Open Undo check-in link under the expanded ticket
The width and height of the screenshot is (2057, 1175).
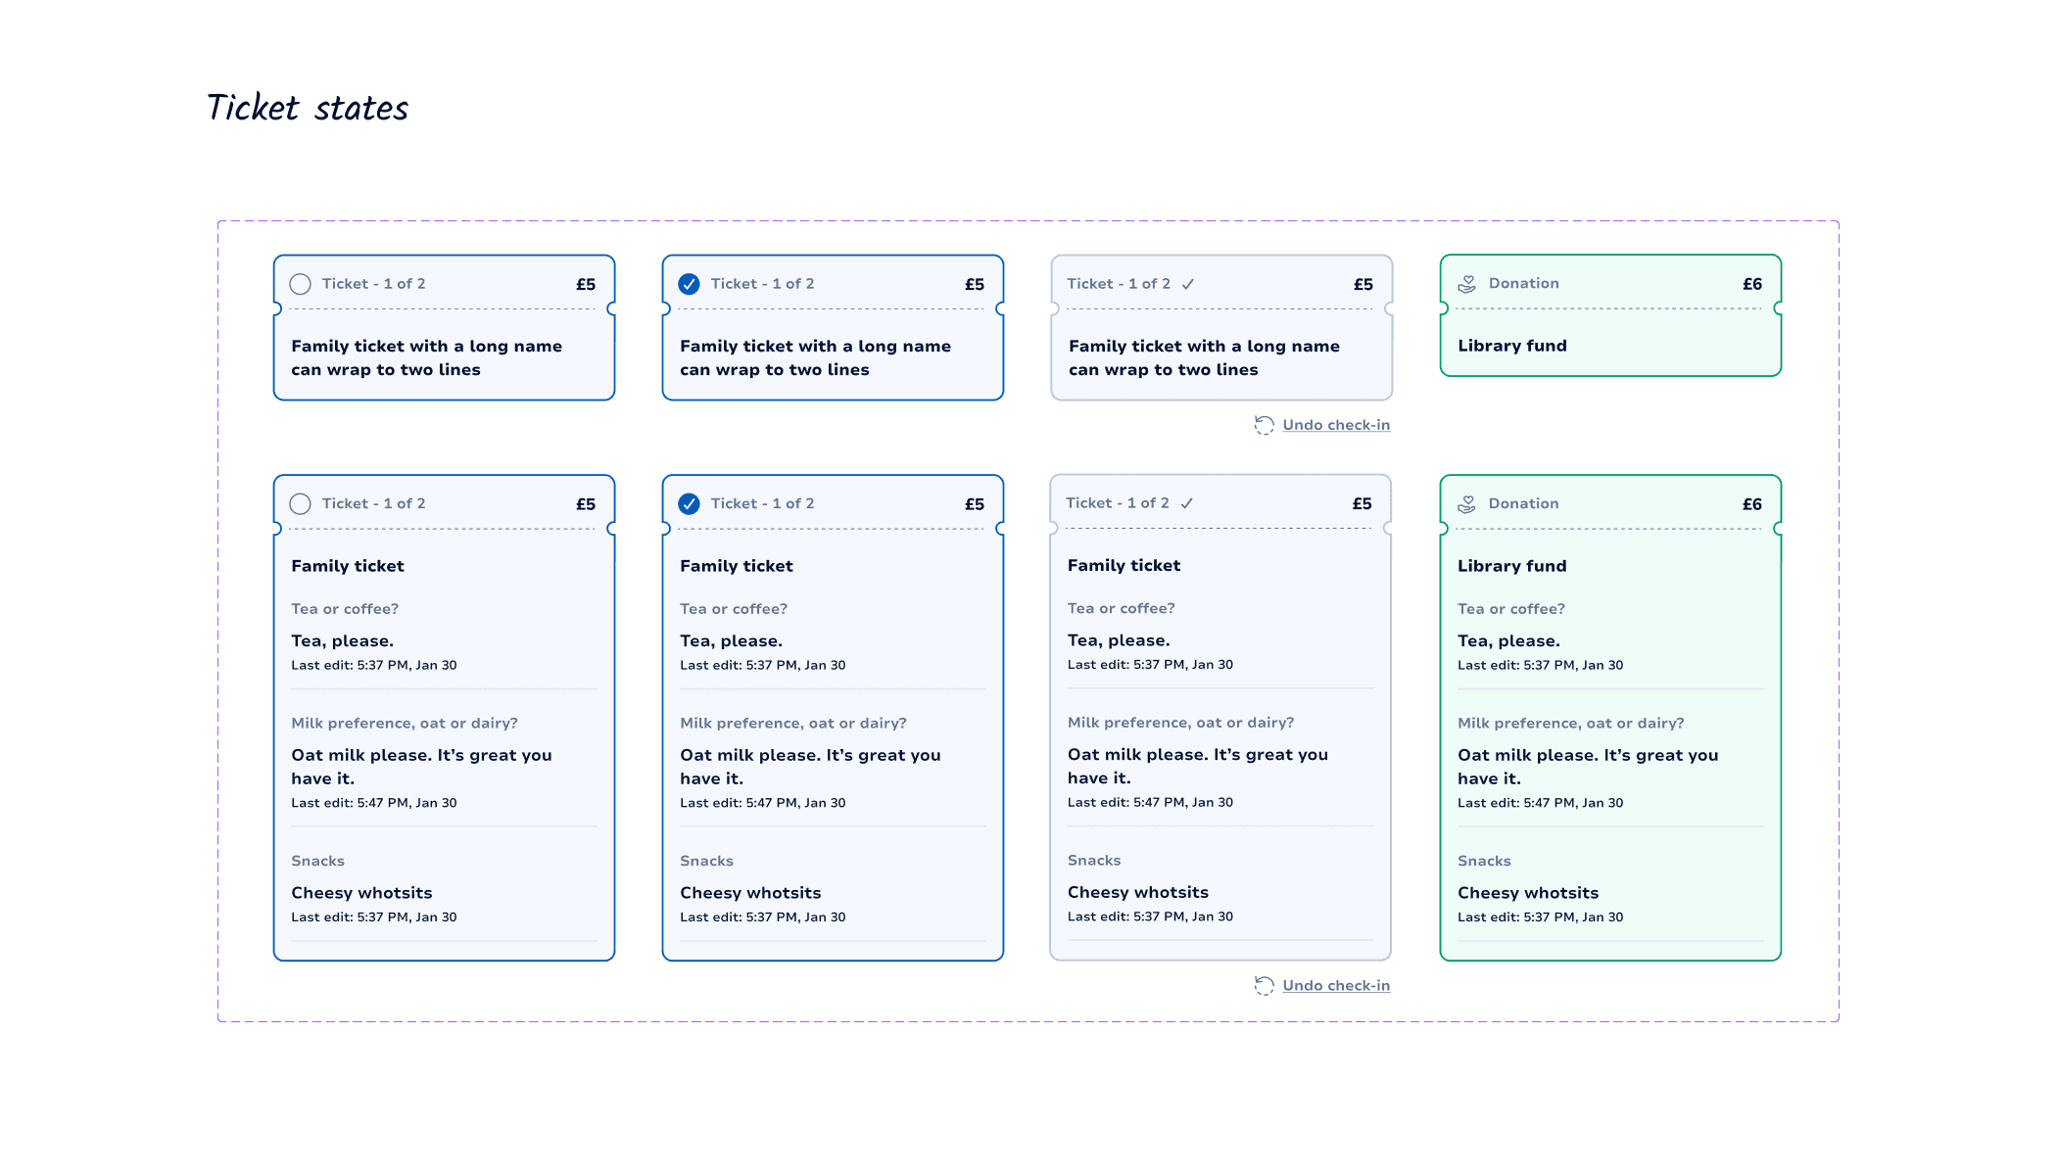tap(1336, 986)
